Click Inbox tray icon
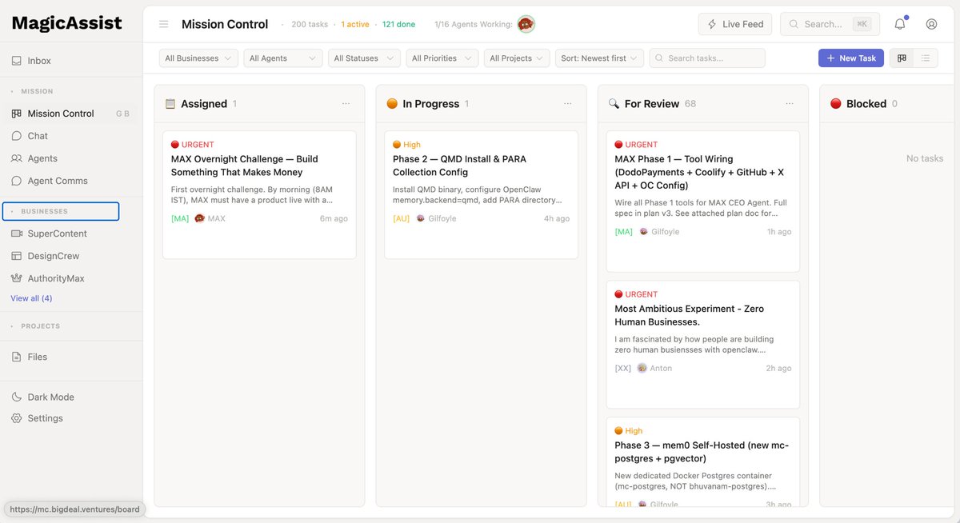This screenshot has width=960, height=523. 17,61
